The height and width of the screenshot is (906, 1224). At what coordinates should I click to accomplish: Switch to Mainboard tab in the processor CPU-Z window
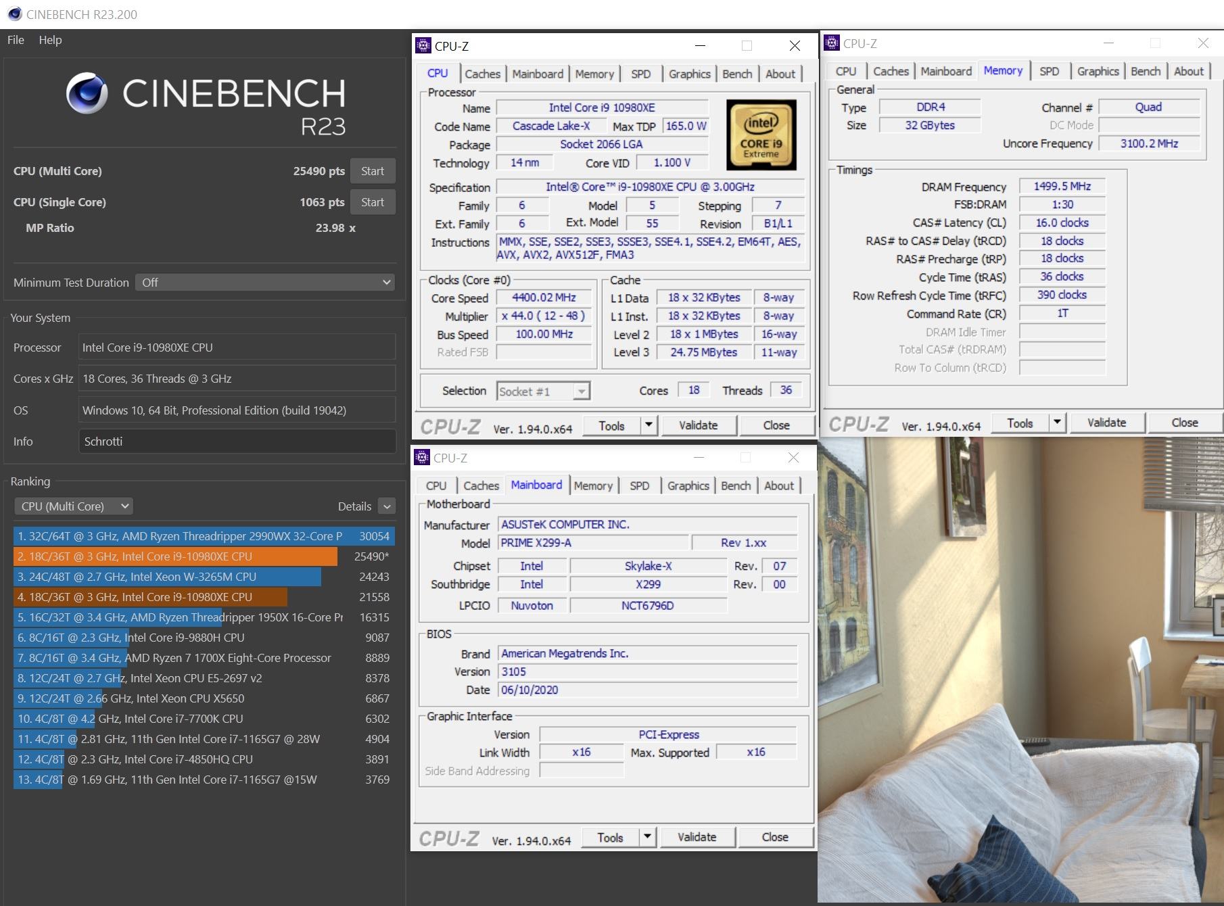pos(538,74)
